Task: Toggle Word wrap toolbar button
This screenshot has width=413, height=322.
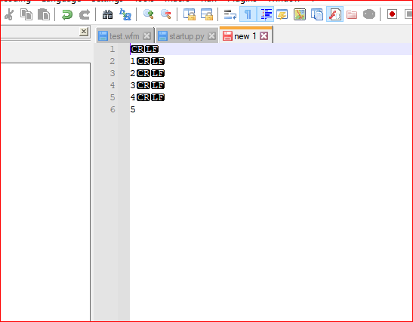Action: [230, 14]
